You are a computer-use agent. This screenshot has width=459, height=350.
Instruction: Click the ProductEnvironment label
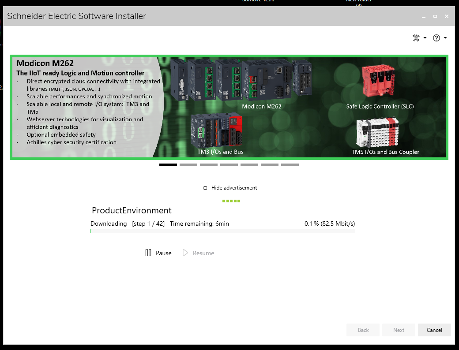point(132,211)
